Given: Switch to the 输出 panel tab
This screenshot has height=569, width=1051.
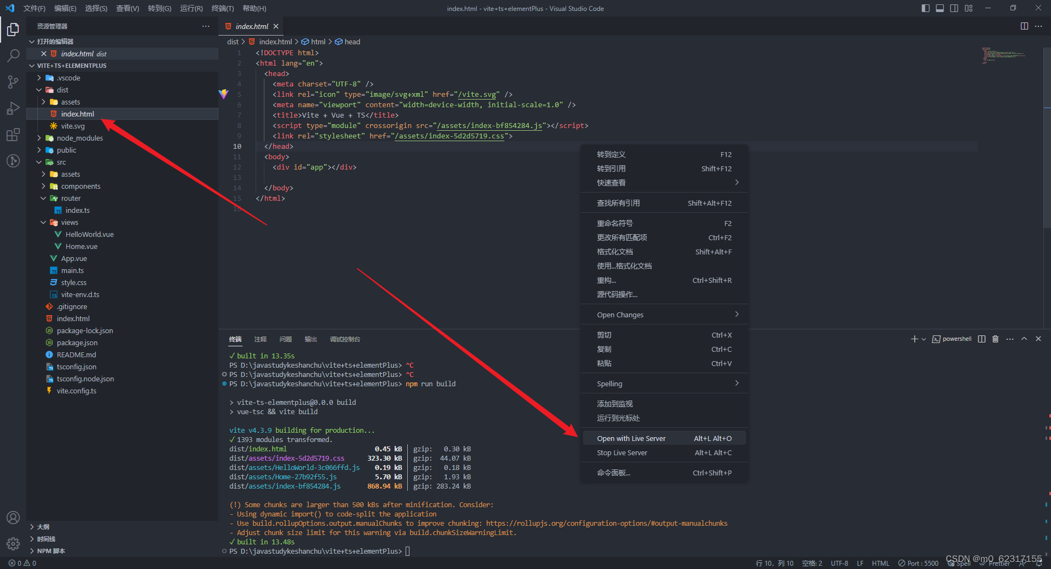Looking at the screenshot, I should click(x=311, y=339).
